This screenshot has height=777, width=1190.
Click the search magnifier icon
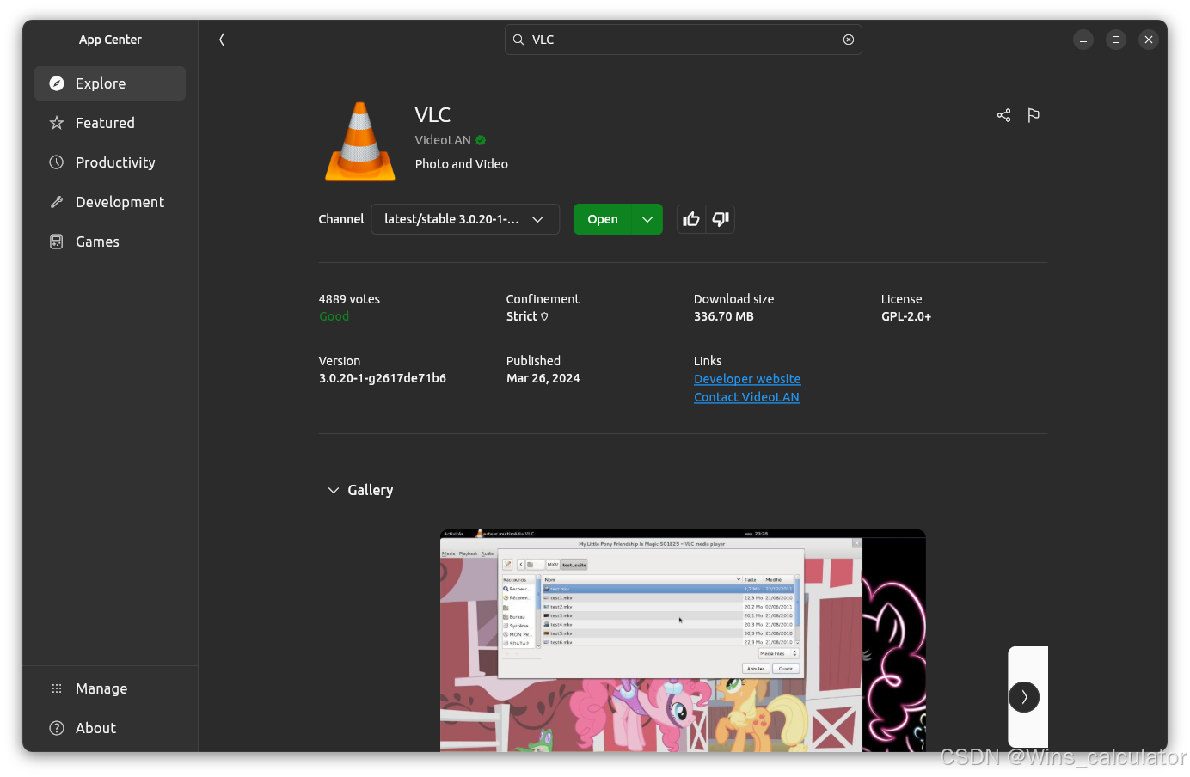pyautogui.click(x=518, y=40)
